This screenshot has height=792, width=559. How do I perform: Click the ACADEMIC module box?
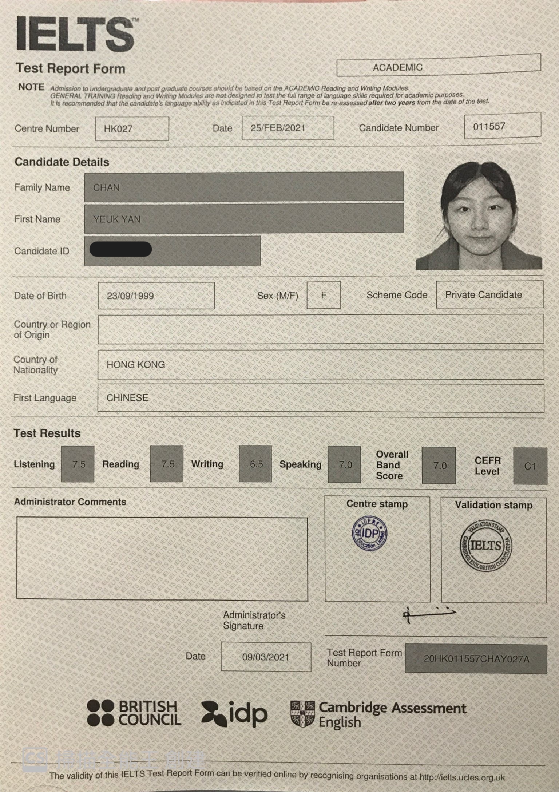tap(438, 66)
